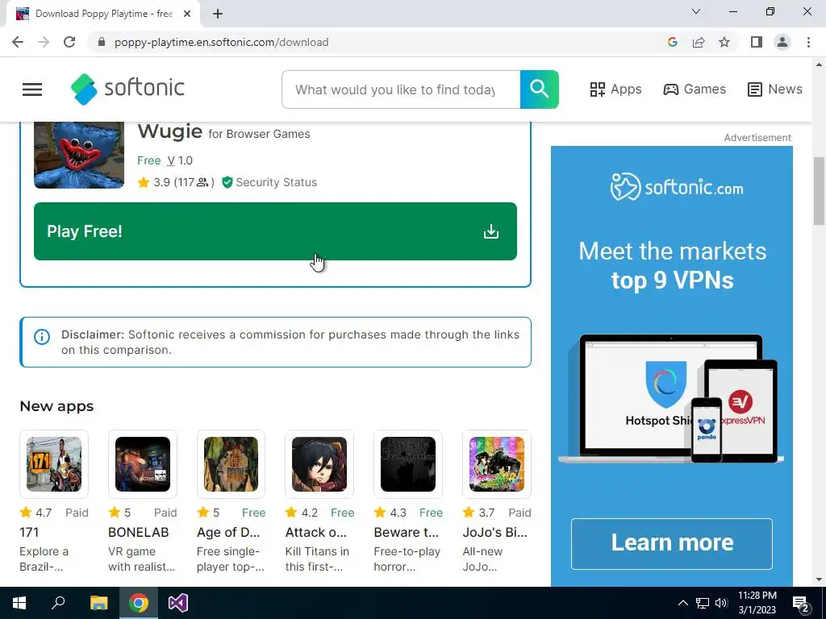Open the 171 app thumbnail
This screenshot has height=619, width=826.
click(x=54, y=464)
